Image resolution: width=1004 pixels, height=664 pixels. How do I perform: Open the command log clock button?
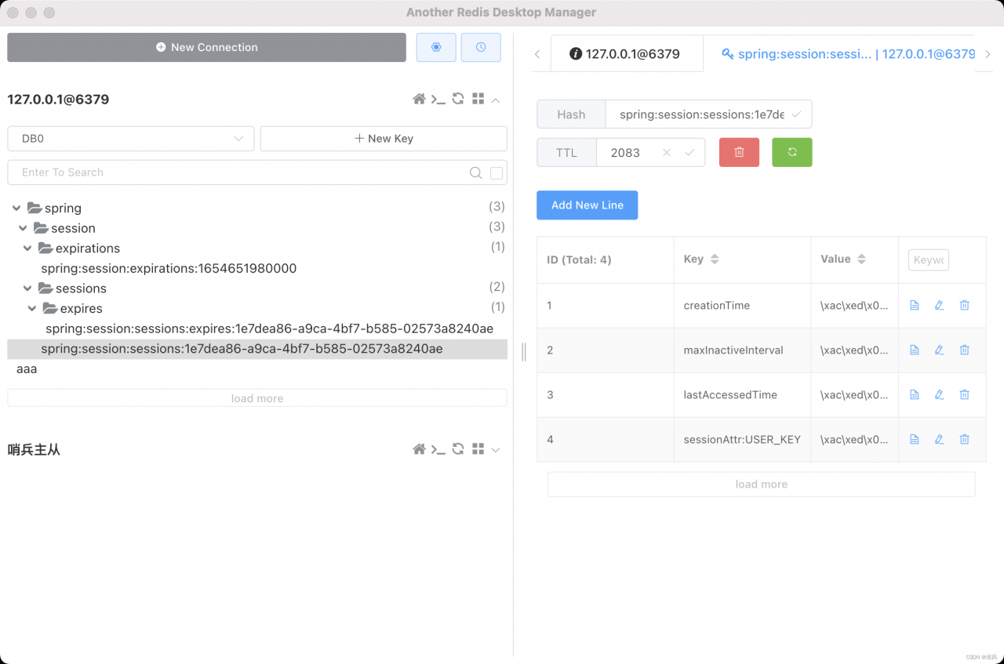[x=481, y=47]
